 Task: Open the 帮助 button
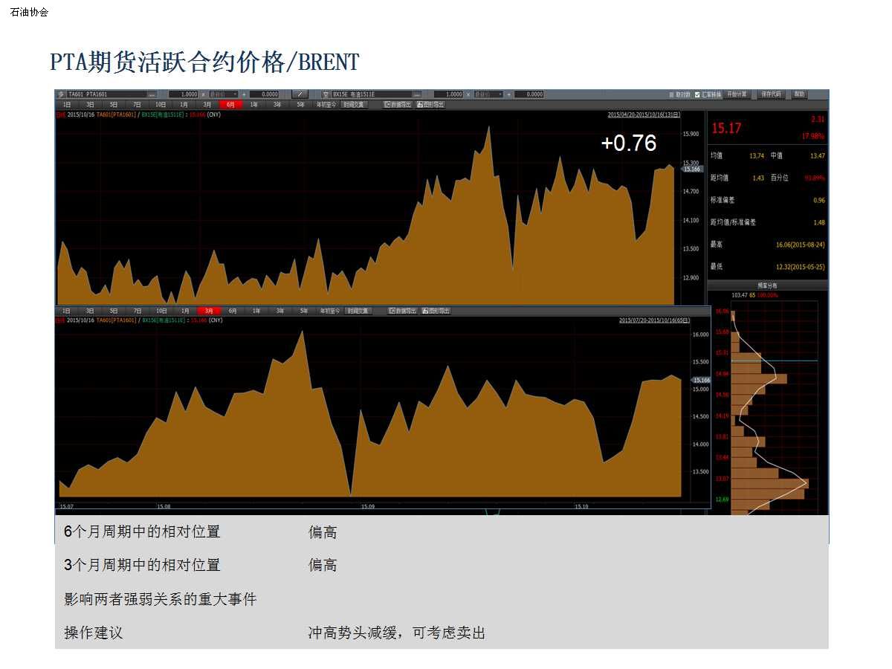coord(799,94)
